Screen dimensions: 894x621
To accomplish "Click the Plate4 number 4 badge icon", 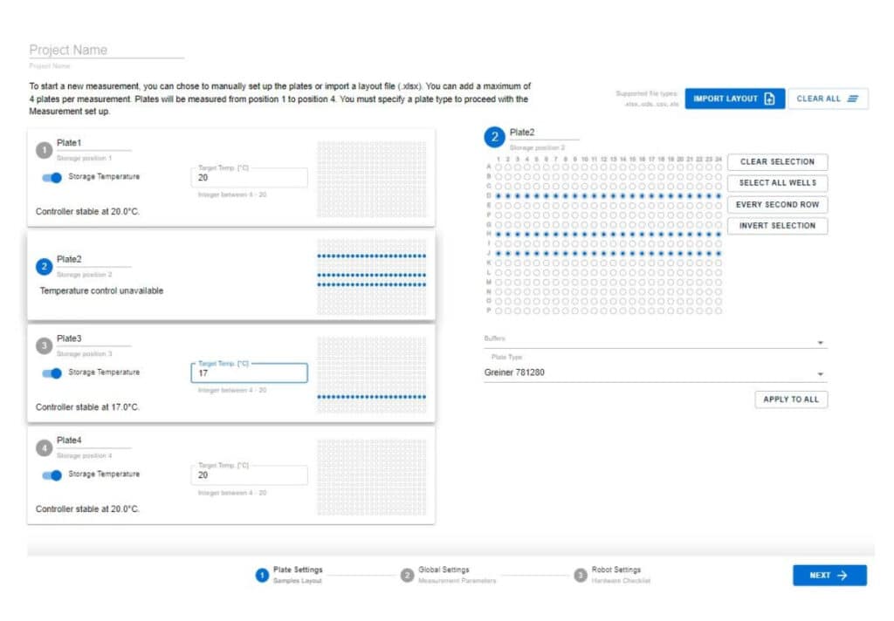I will pyautogui.click(x=44, y=448).
